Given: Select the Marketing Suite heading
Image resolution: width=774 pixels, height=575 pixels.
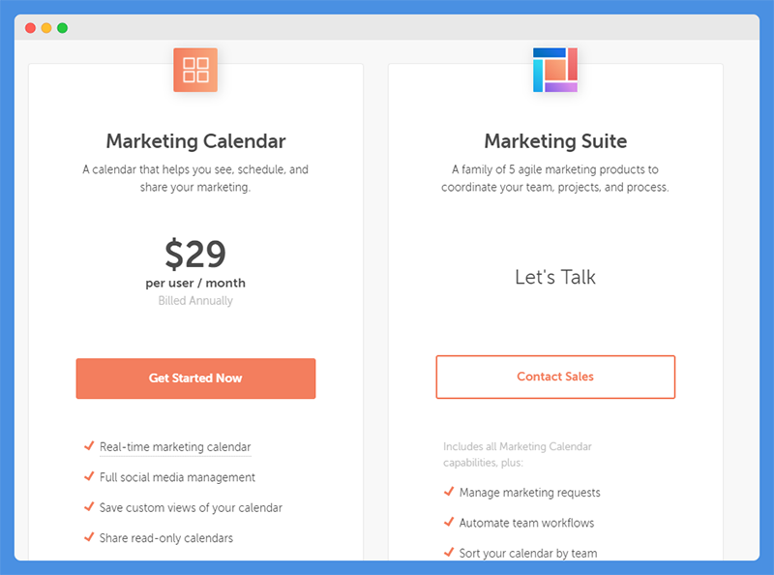Looking at the screenshot, I should point(555,141).
